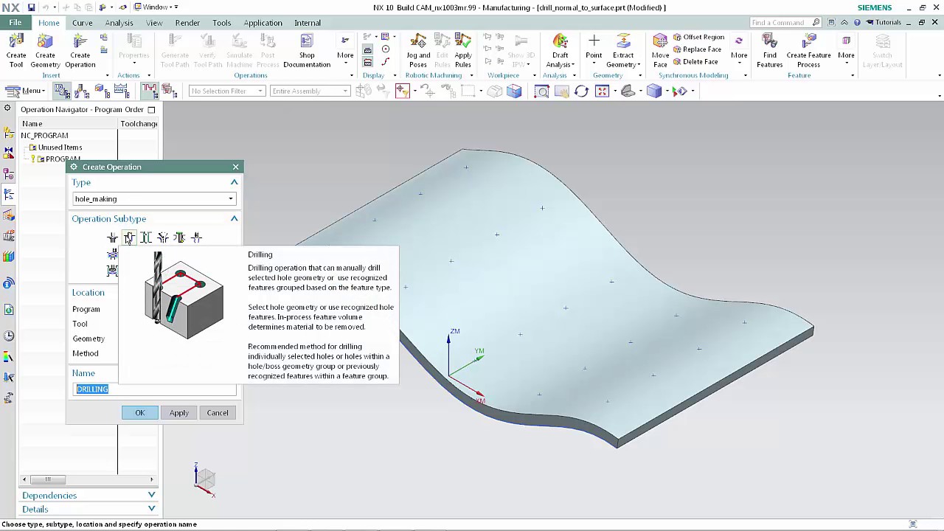944x531 pixels.
Task: Click OK in Create Operation dialog
Action: point(139,413)
